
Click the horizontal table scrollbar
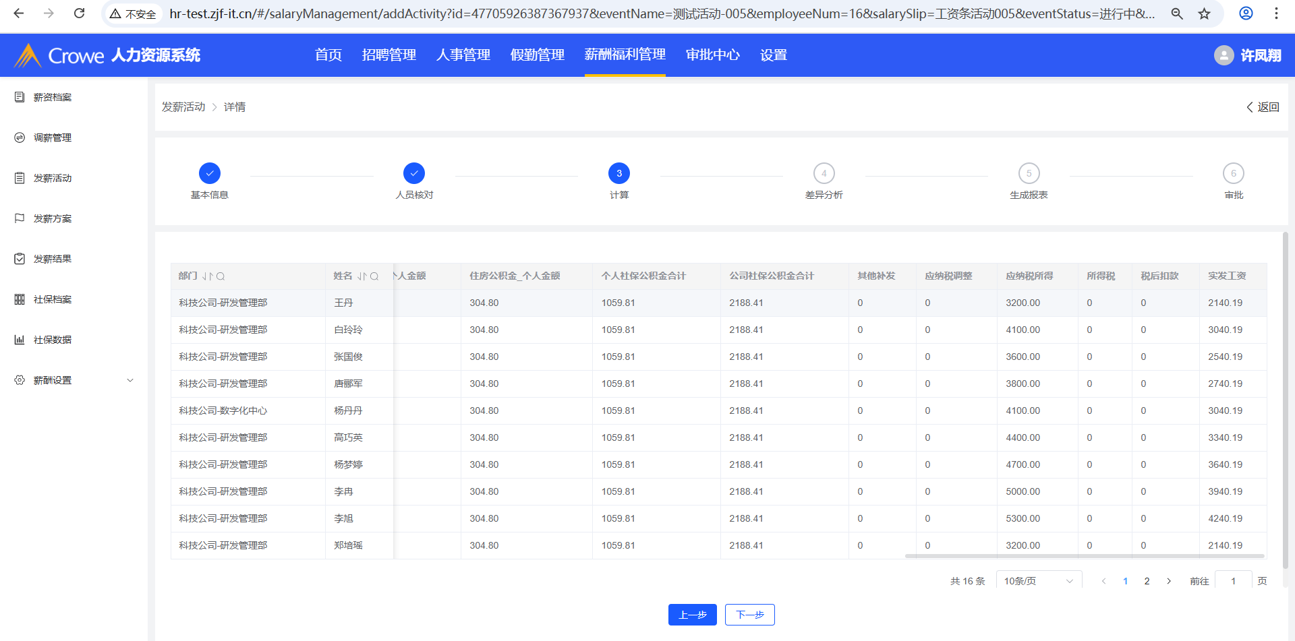pos(1084,556)
